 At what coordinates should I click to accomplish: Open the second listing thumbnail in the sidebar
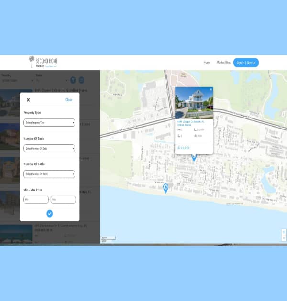(x=10, y=137)
